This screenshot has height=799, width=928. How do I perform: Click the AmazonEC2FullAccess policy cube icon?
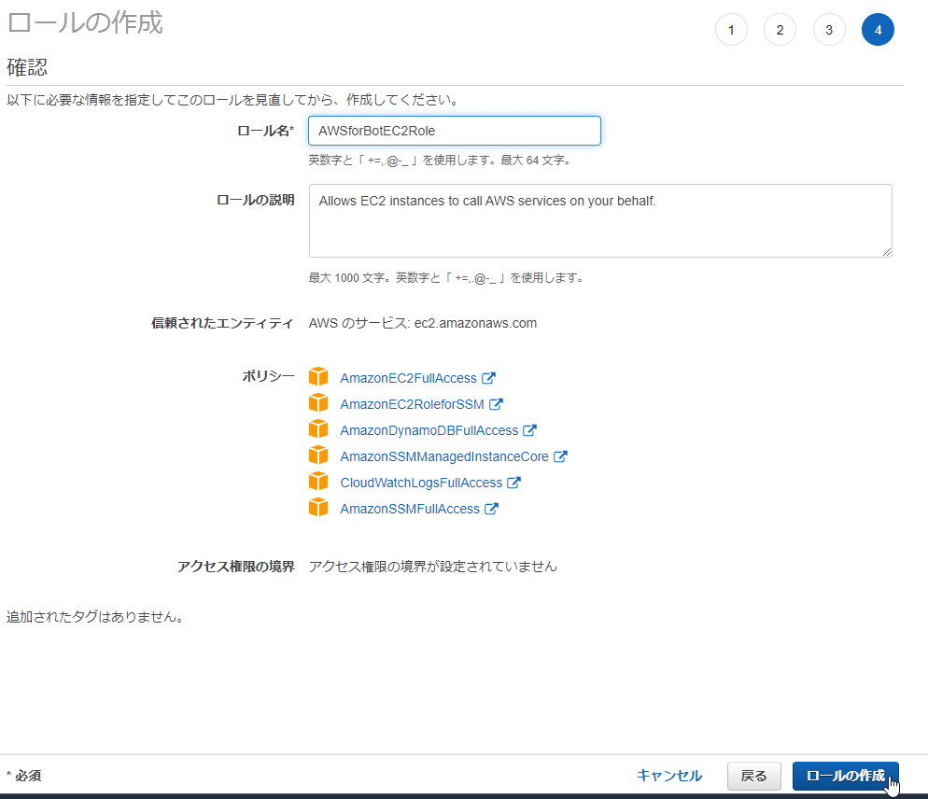click(x=319, y=376)
